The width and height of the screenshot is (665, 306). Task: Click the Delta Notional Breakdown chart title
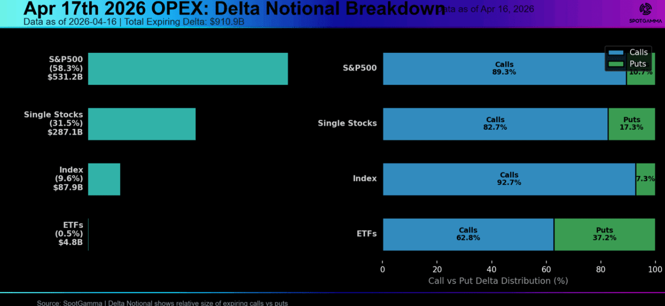coord(234,9)
